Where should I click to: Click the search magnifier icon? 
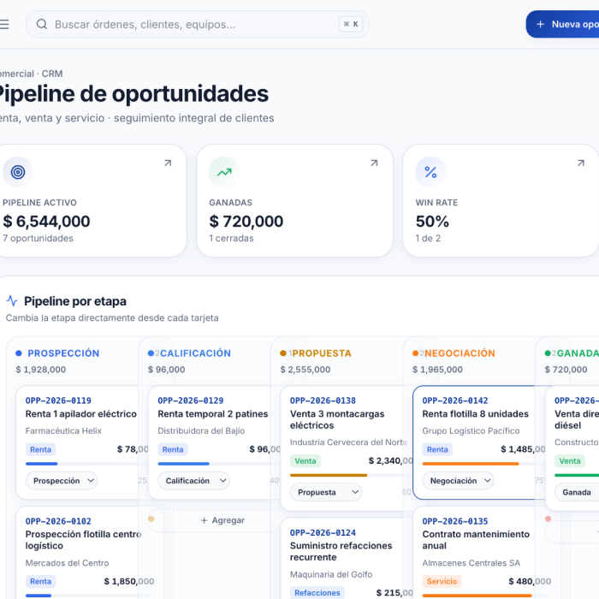42,25
